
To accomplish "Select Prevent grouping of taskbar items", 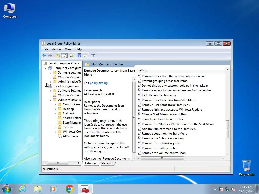I will [x=164, y=81].
